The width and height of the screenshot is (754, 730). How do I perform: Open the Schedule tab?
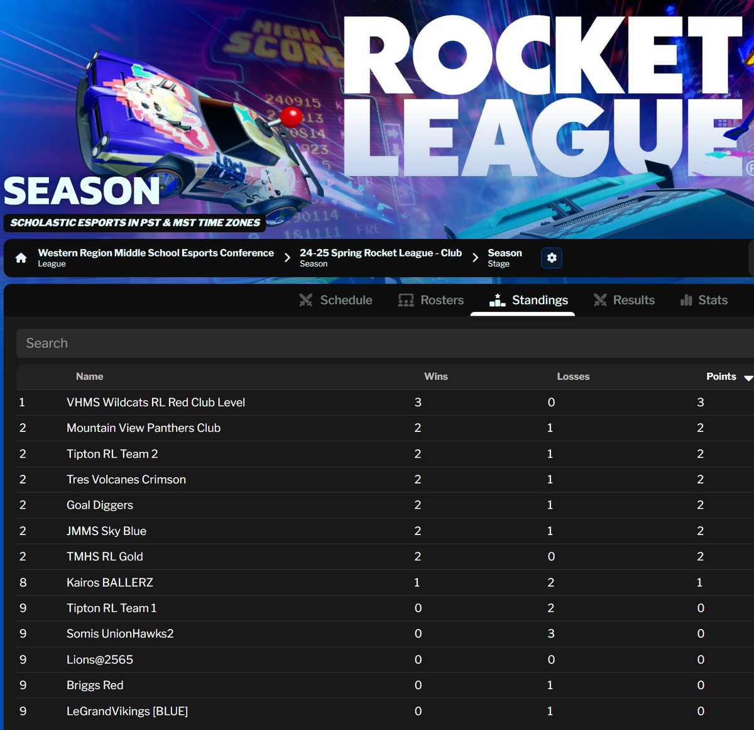(336, 300)
